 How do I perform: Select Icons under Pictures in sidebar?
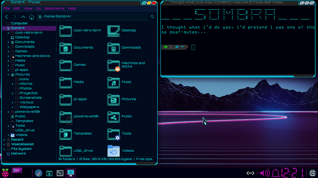click(x=24, y=80)
